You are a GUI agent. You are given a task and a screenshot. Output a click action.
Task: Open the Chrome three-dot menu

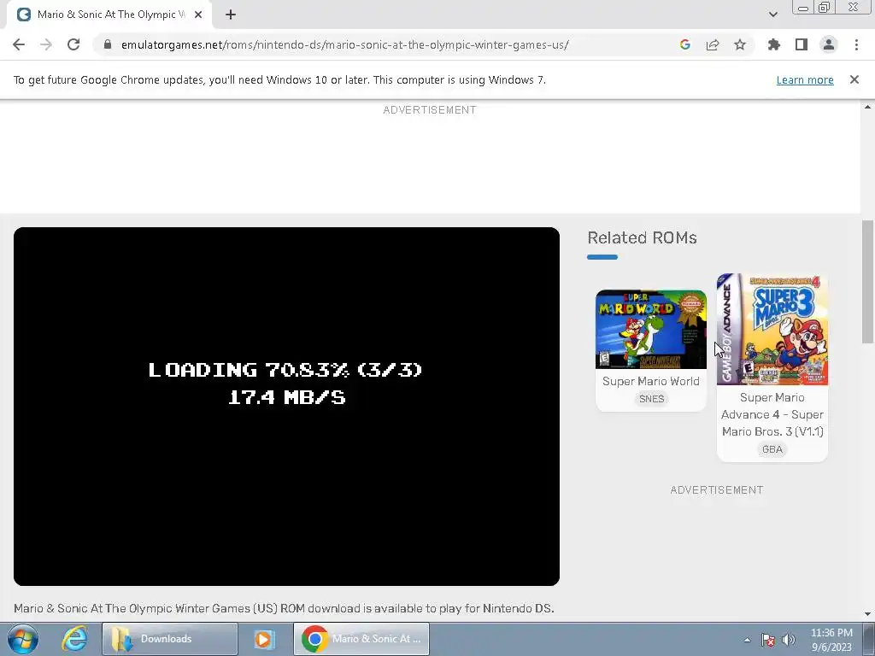856,44
